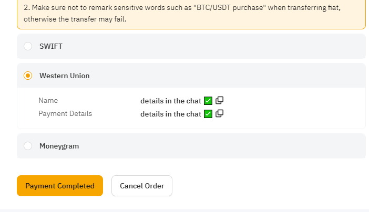Confirm with the Payment Completed button
Viewport: 369px width, 212px height.
pos(60,186)
